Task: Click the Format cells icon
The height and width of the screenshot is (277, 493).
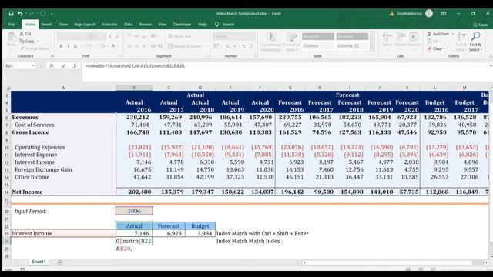Action: click(414, 36)
